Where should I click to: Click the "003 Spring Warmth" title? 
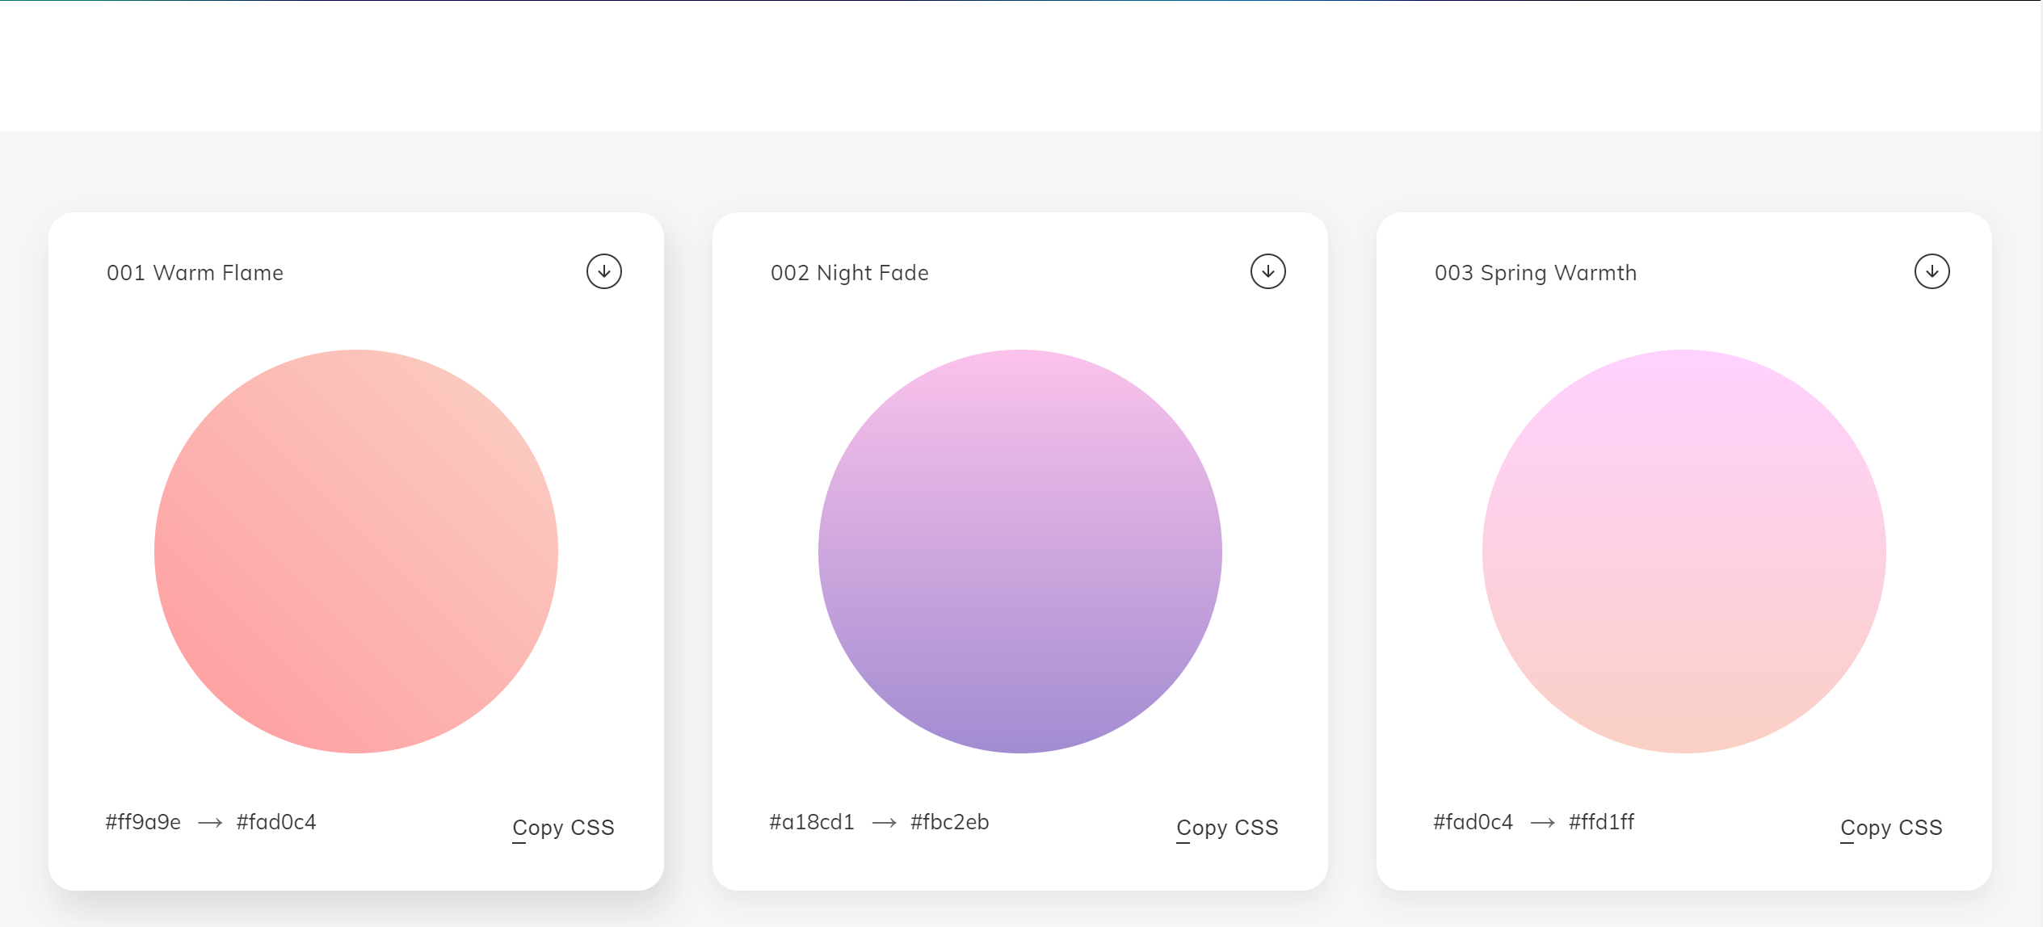point(1535,273)
